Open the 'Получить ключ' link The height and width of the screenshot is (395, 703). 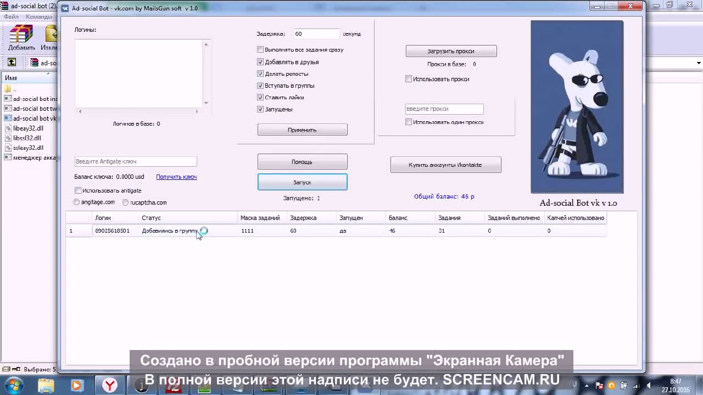pos(176,177)
